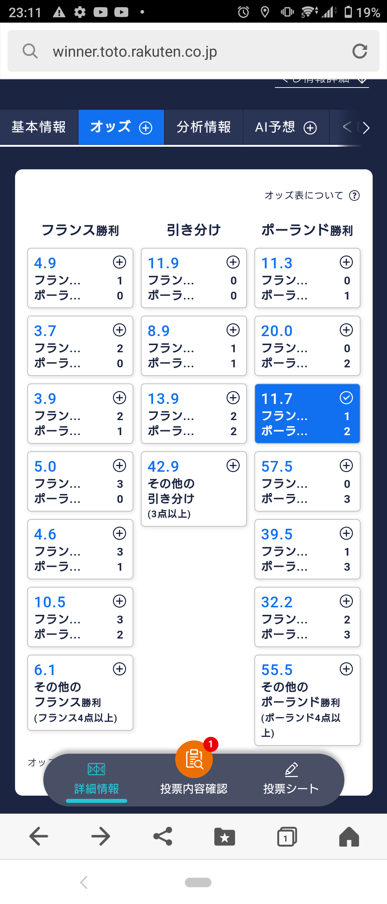Tap the odds table help question mark
Screen dimensions: 387x904
(354, 196)
